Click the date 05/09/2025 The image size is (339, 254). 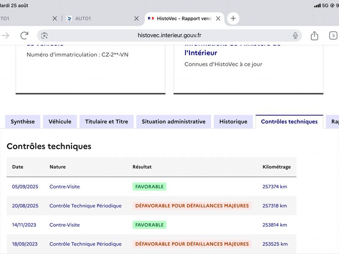click(x=25, y=187)
